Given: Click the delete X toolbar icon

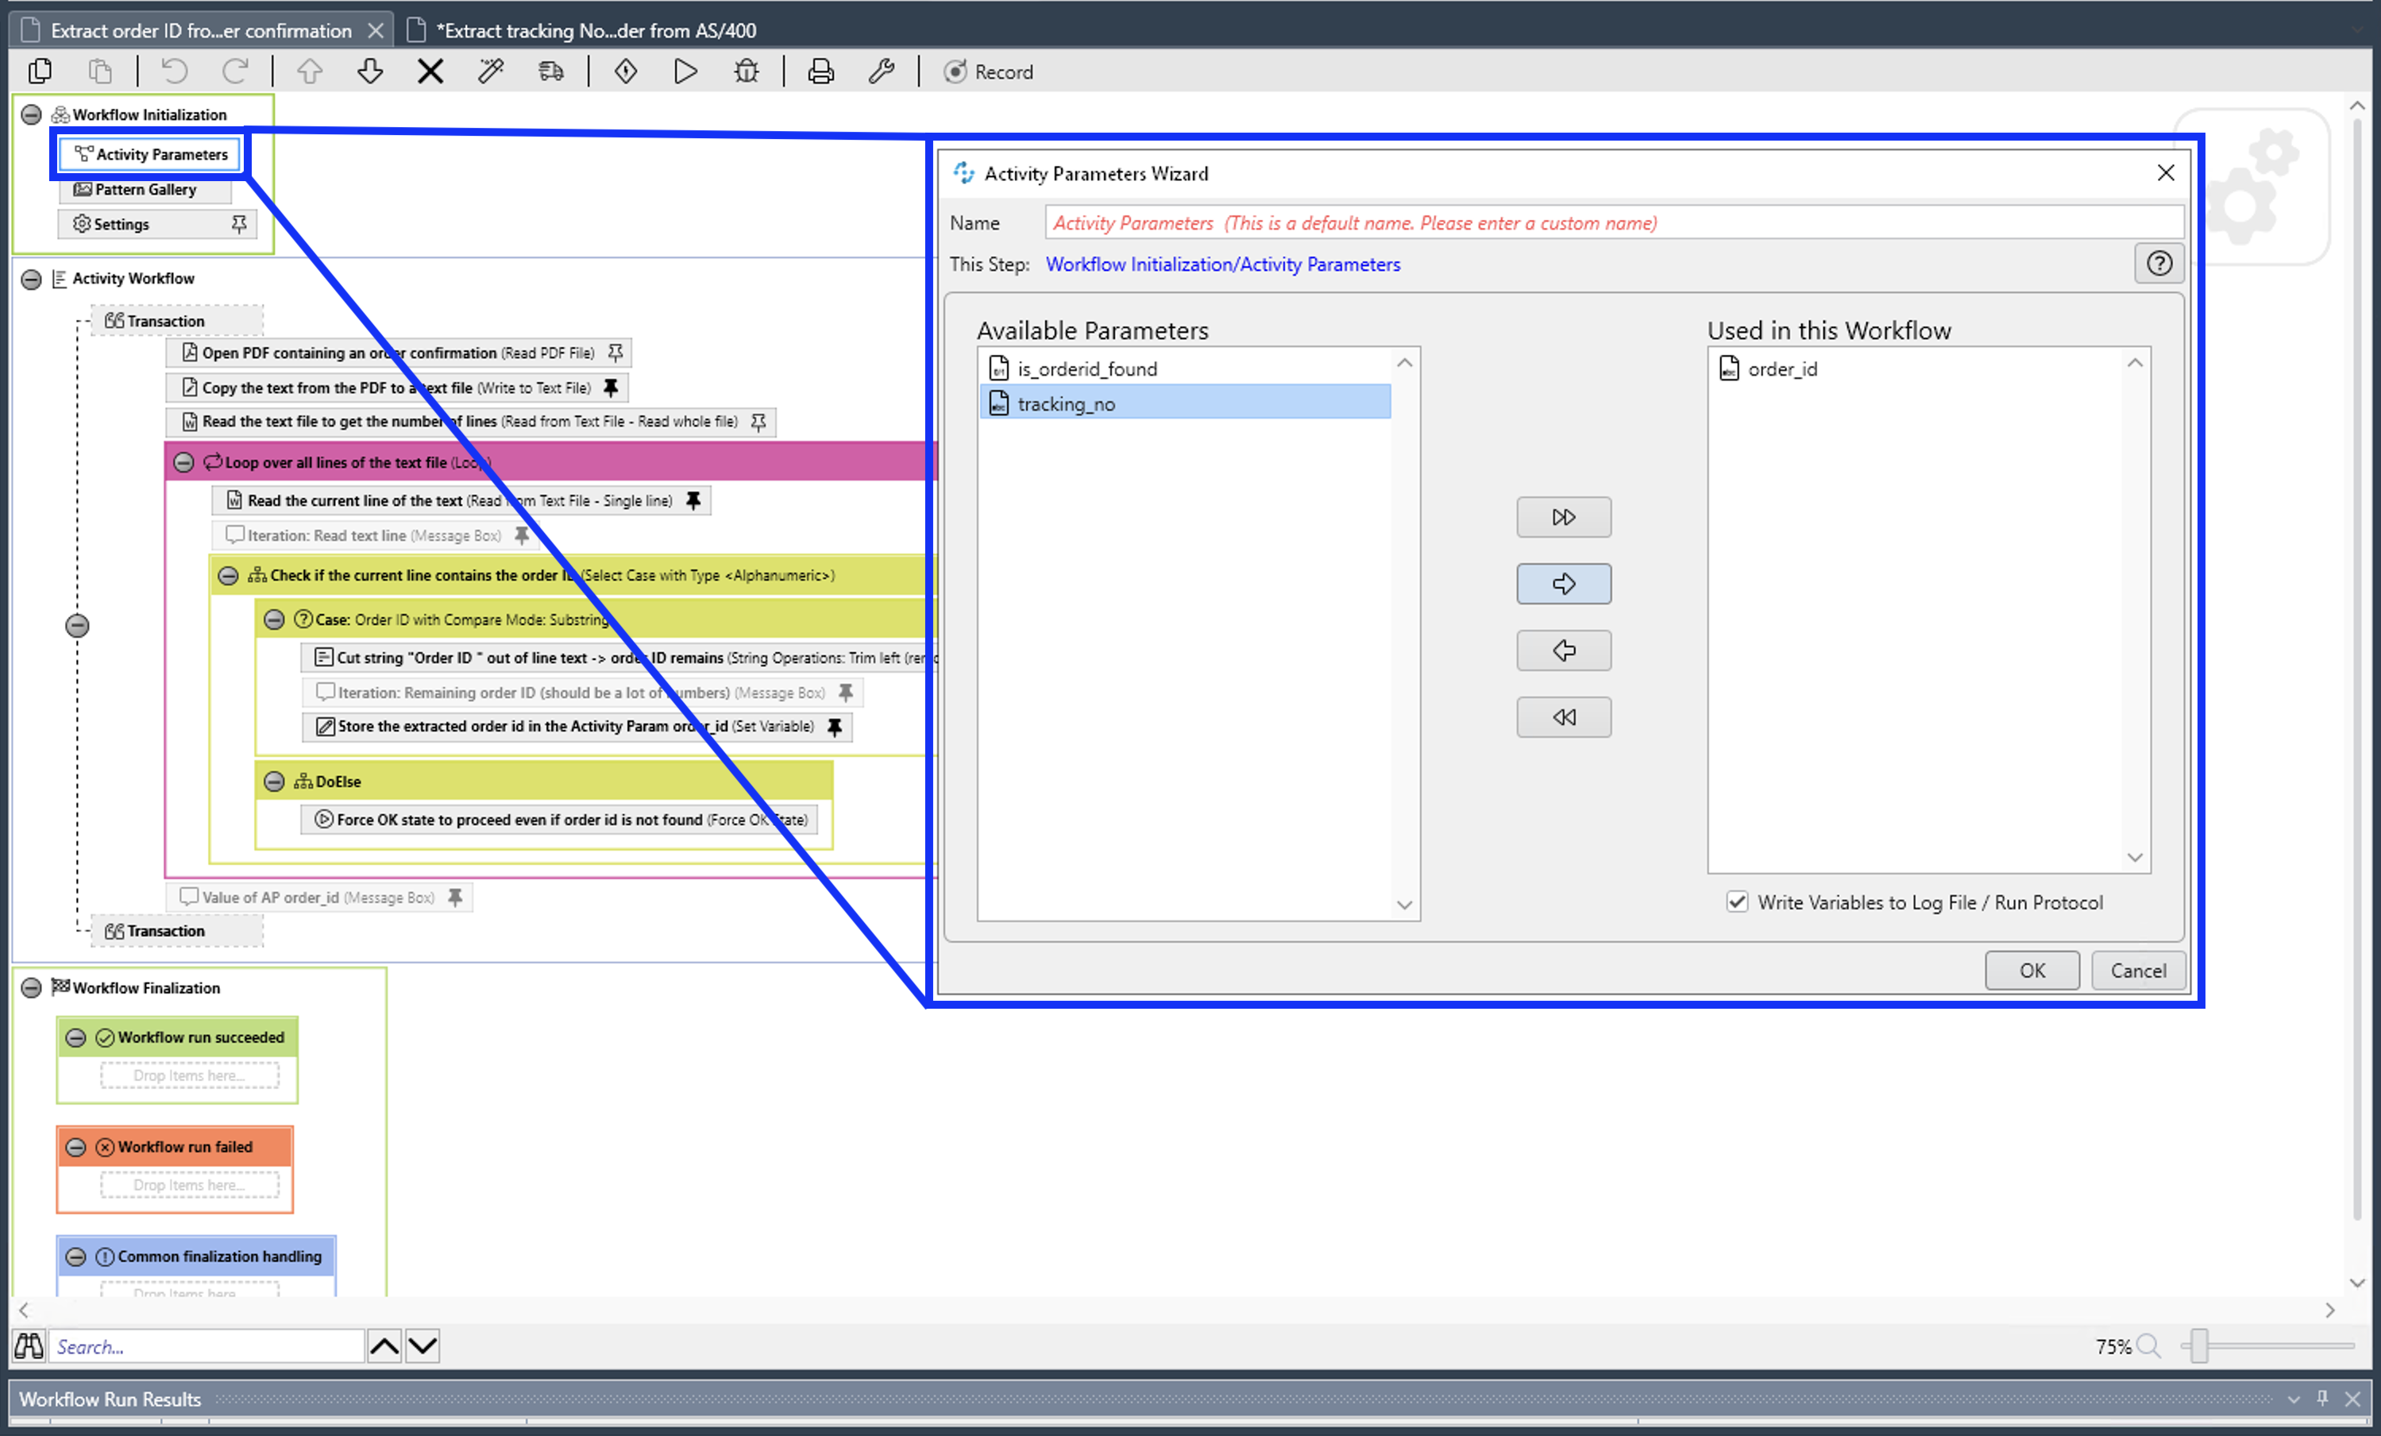Looking at the screenshot, I should click(430, 71).
